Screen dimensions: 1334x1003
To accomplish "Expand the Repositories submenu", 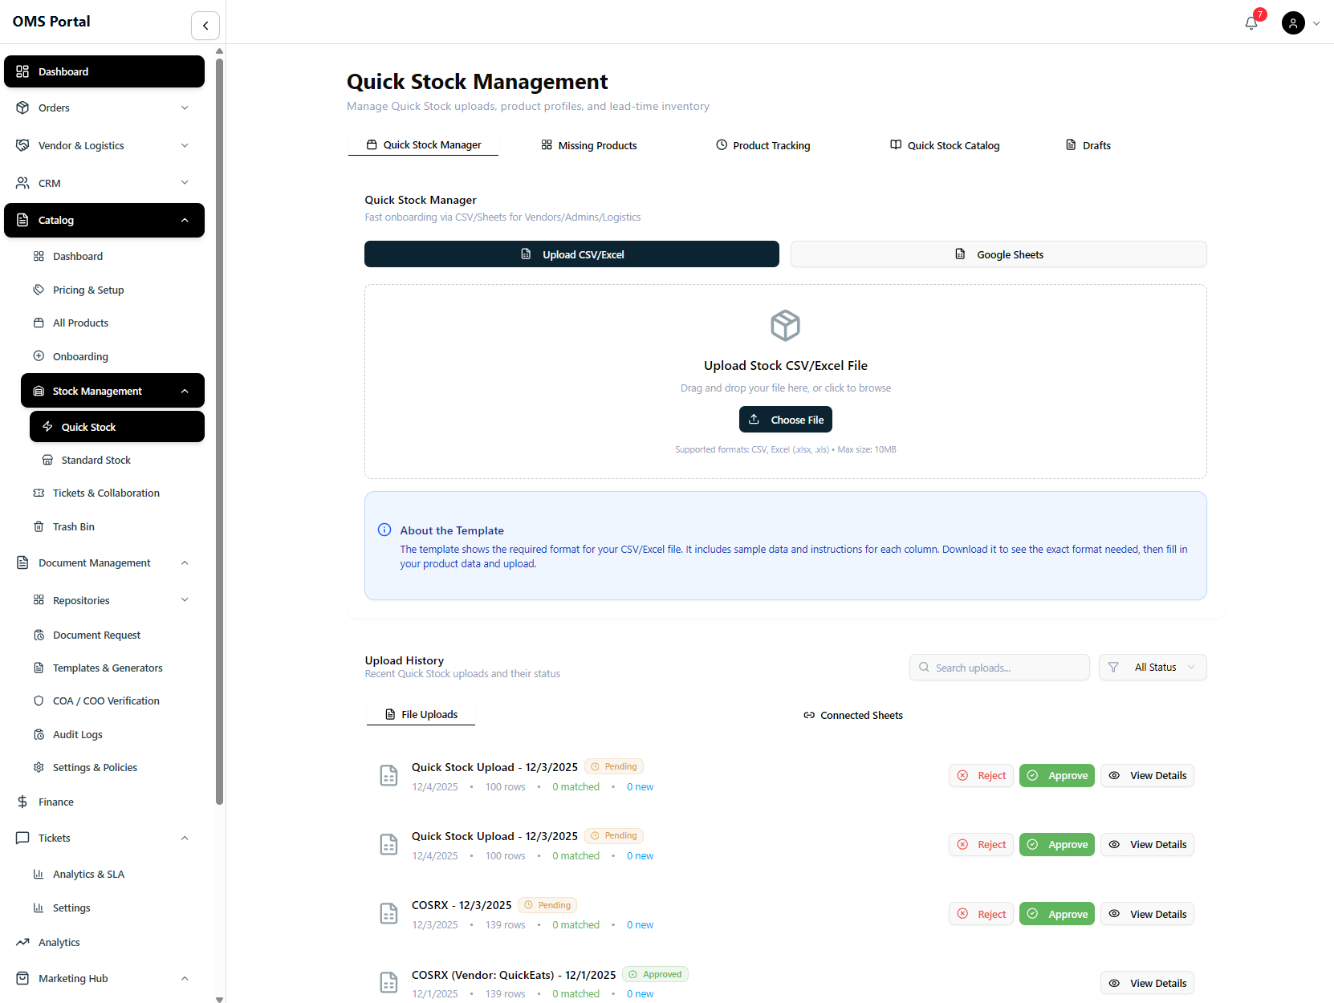I will (185, 600).
